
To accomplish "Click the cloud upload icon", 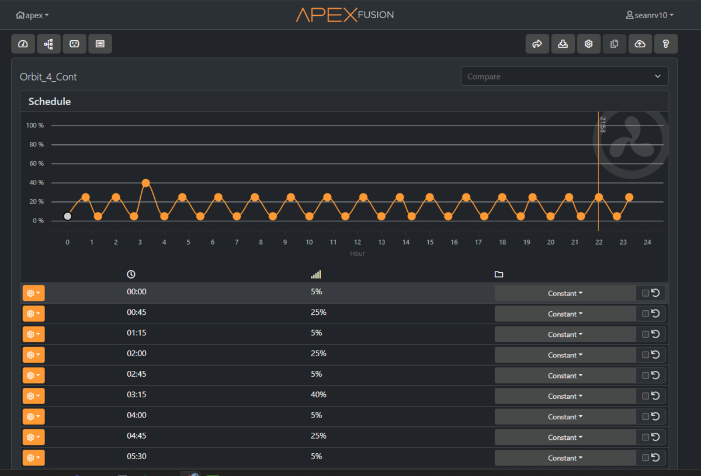I will pos(640,44).
